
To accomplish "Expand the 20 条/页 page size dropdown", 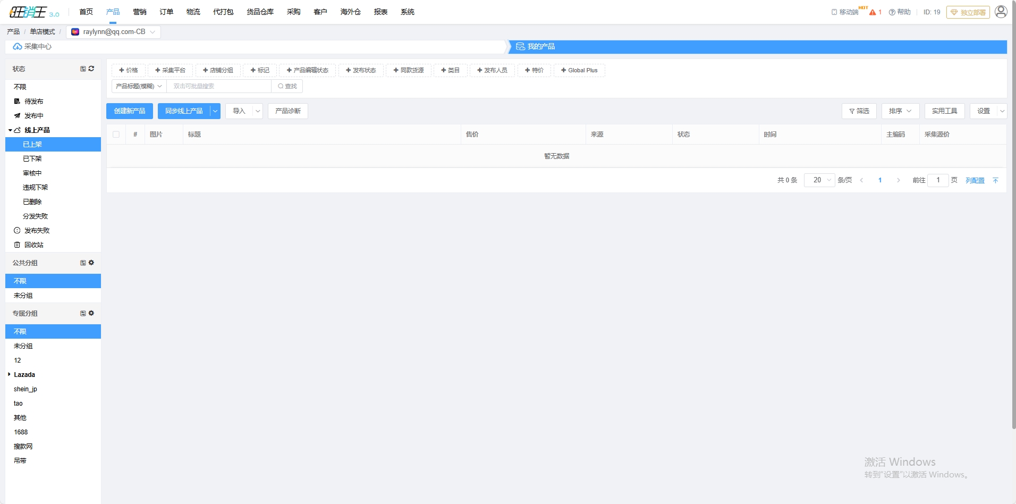I will click(819, 180).
